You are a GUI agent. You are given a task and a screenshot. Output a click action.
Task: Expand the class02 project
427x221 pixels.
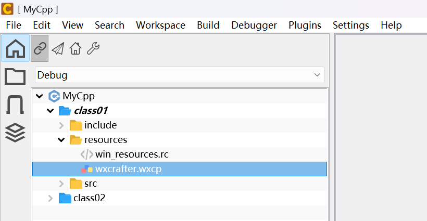click(51, 198)
